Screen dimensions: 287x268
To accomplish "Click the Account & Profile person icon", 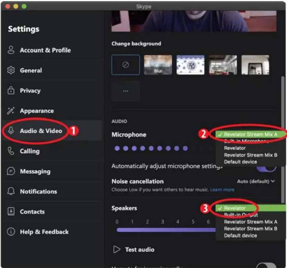I will 11,50.
